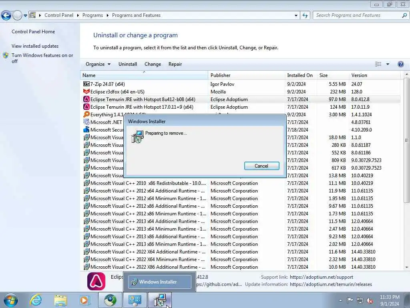Screen dimensions: 410x308
Task: Click the Visual C++ 2010 x86 Redistributable icon
Action: (x=86, y=183)
